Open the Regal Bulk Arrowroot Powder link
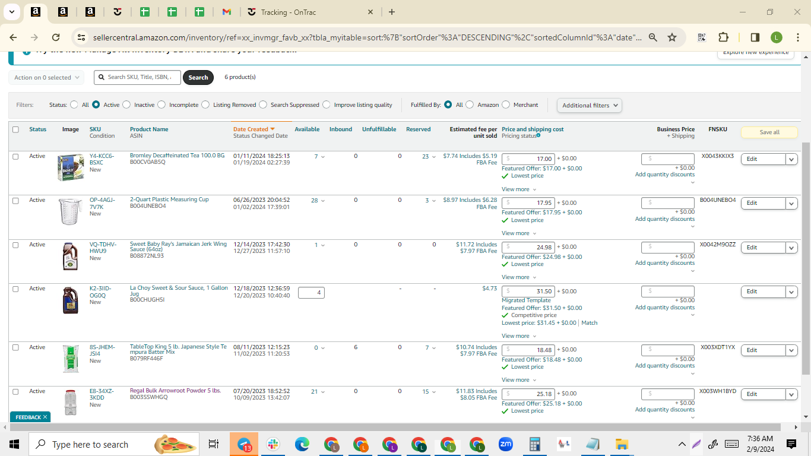 tap(175, 391)
